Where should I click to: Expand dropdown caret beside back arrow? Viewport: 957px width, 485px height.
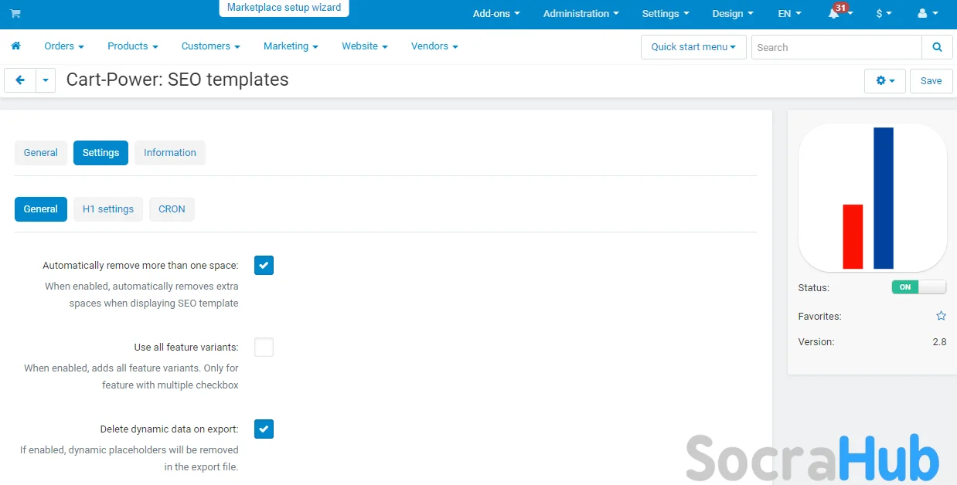(x=46, y=80)
